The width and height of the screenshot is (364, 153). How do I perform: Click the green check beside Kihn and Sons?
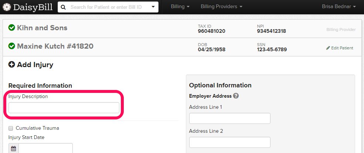[x=11, y=28]
